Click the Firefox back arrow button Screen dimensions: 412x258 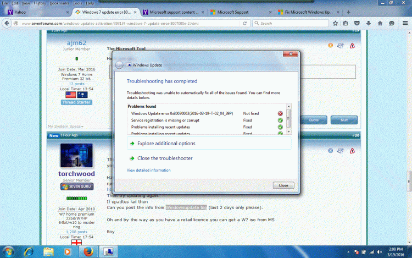[x=7, y=23]
